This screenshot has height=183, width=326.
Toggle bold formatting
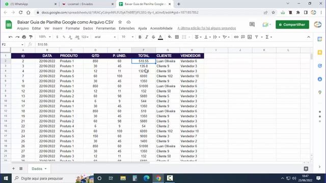(x=140, y=37)
